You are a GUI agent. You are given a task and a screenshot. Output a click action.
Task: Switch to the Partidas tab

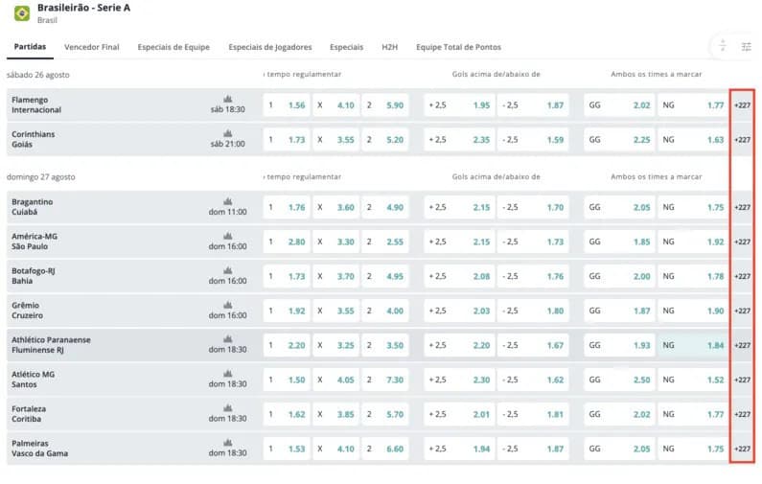tap(30, 47)
